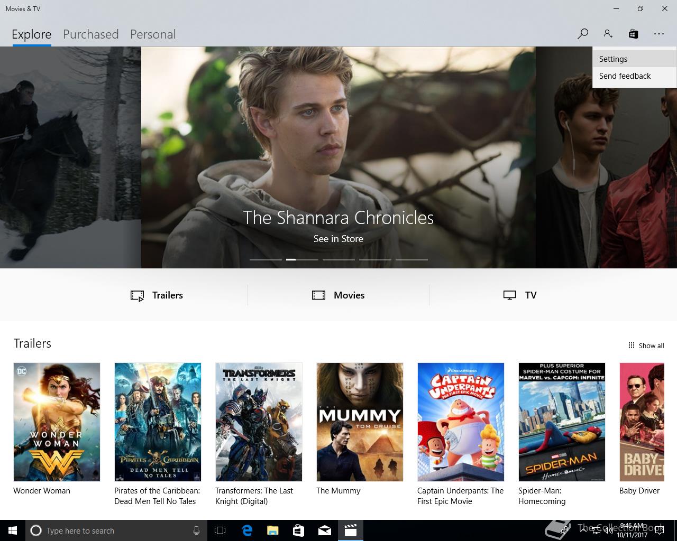The height and width of the screenshot is (541, 677).
Task: Click Show all trailers
Action: [646, 346]
